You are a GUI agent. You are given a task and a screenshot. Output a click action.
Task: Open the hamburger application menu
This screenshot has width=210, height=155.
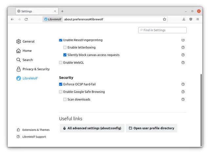[x=198, y=19]
